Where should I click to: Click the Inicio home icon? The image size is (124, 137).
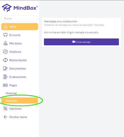[x=5, y=27]
